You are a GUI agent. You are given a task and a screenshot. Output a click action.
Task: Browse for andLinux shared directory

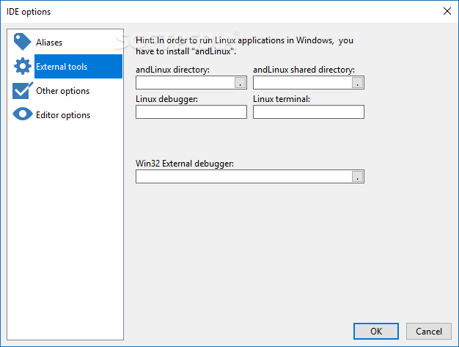click(x=357, y=83)
